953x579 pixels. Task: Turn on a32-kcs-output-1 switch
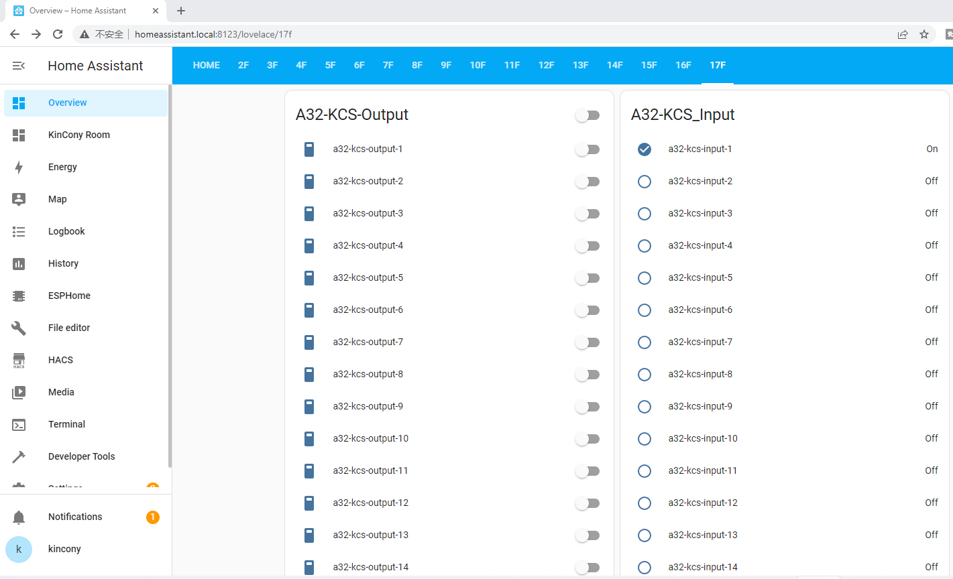click(587, 149)
